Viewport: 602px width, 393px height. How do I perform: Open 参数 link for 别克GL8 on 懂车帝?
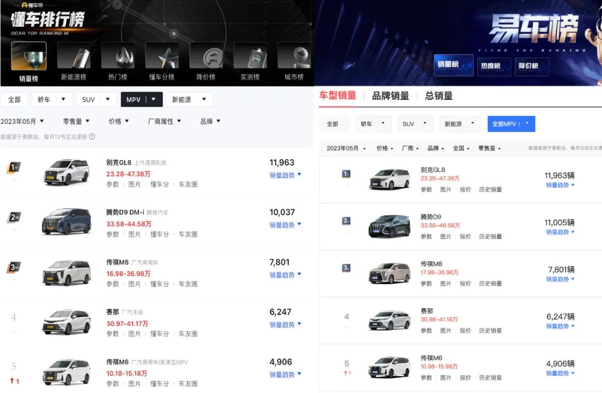point(113,184)
